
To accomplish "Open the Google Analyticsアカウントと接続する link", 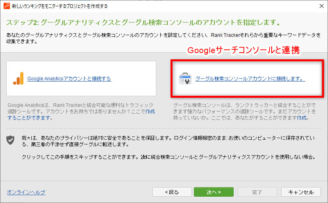I will [x=69, y=79].
